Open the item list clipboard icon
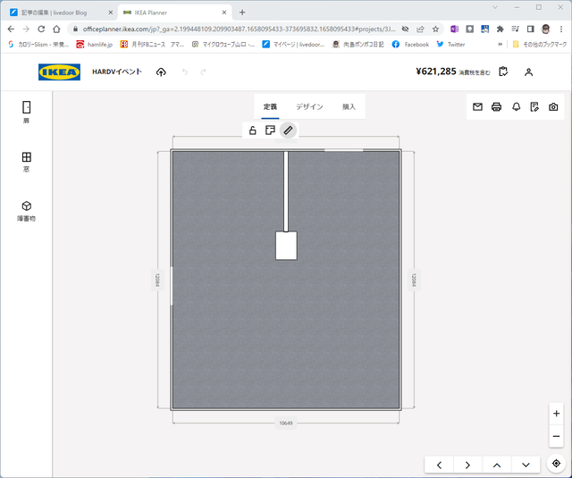 click(x=503, y=71)
